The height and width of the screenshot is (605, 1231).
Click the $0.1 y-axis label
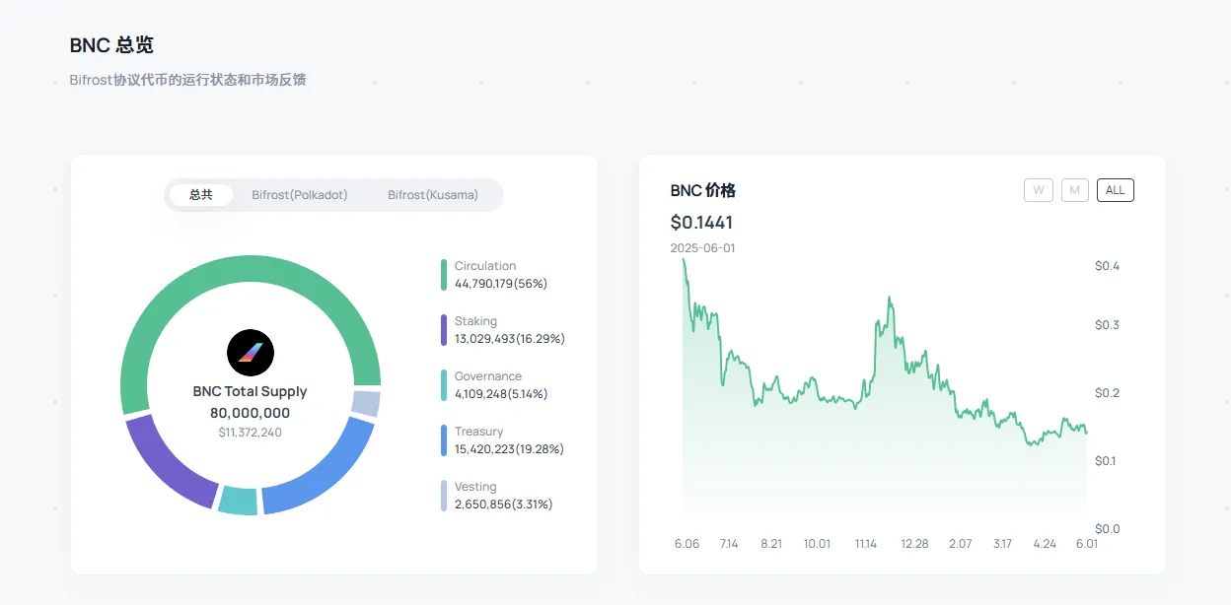pos(1108,461)
